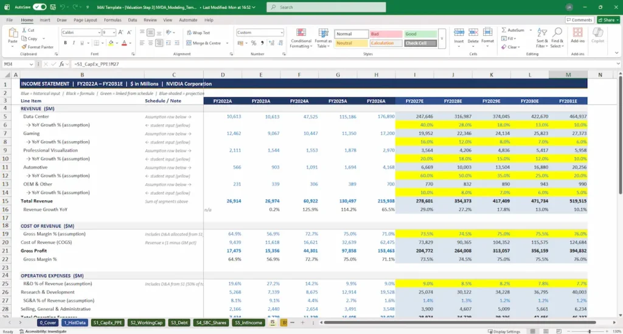Screen dimensions: 623x334
Task: Toggle Wrap Text for the cell
Action: pos(198,33)
